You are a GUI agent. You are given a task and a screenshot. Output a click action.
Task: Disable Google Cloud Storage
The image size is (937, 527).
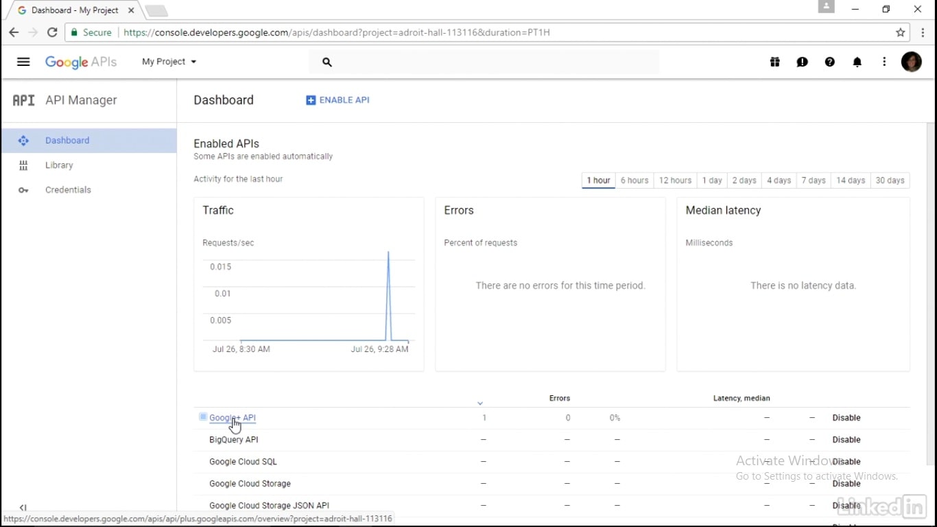coord(846,484)
